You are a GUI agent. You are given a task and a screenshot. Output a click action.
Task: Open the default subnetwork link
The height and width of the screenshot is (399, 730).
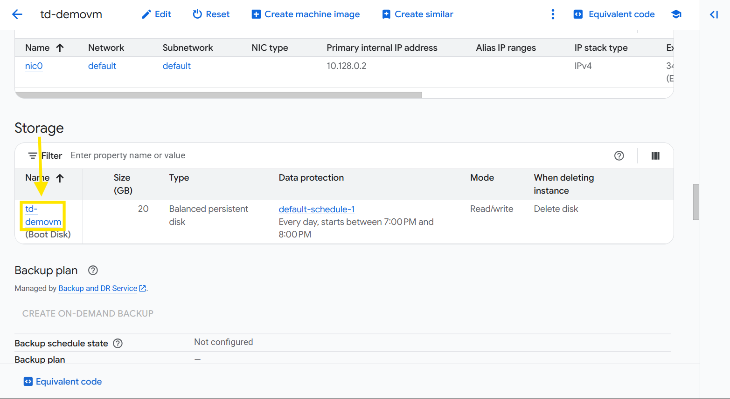point(176,66)
